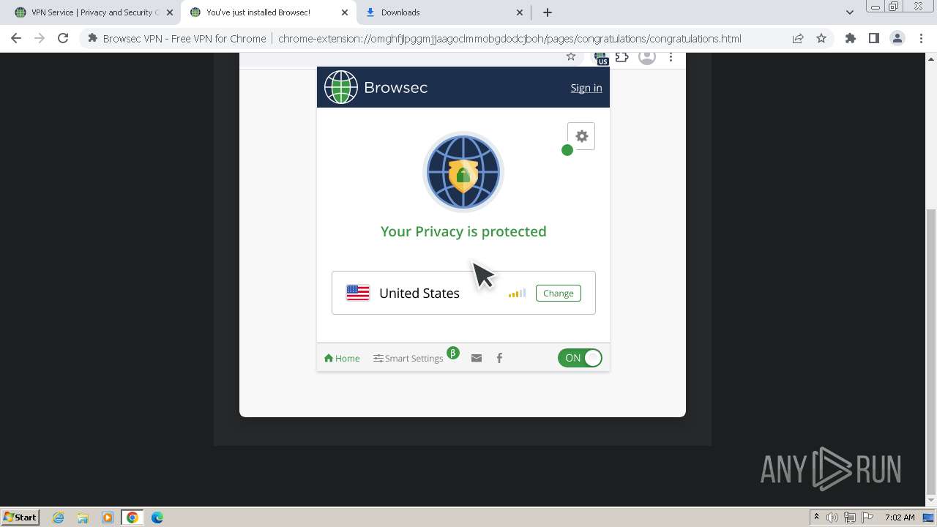
Task: Click the illustrated three-dot menu in image
Action: [x=671, y=57]
